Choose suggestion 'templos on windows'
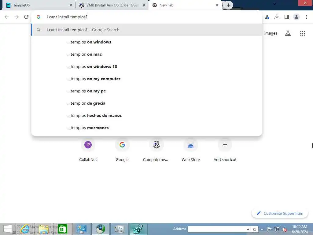Screen dimensions: 313x235 pos(147,42)
